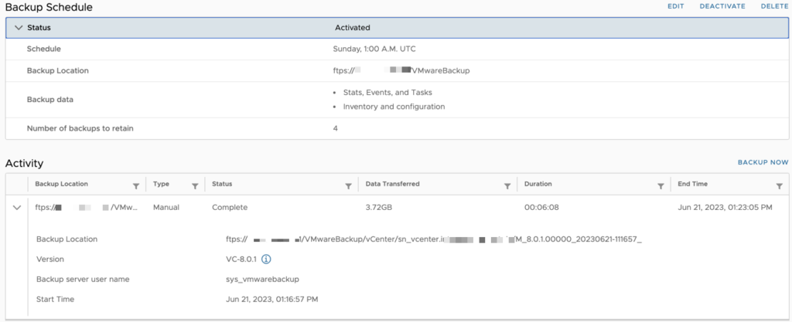Viewport: 792px width, 322px height.
Task: Select the Complete status cell
Action: 229,207
